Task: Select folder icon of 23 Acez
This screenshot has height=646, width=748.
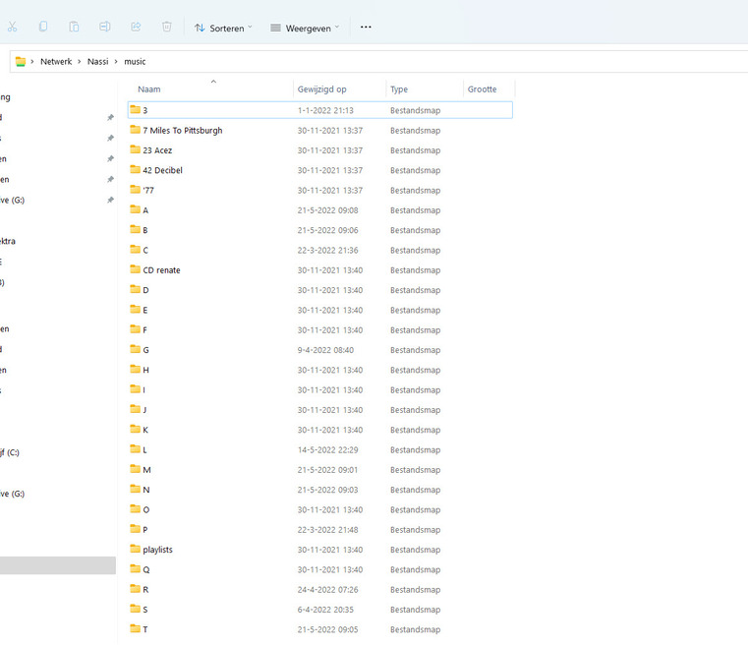Action: pos(135,149)
